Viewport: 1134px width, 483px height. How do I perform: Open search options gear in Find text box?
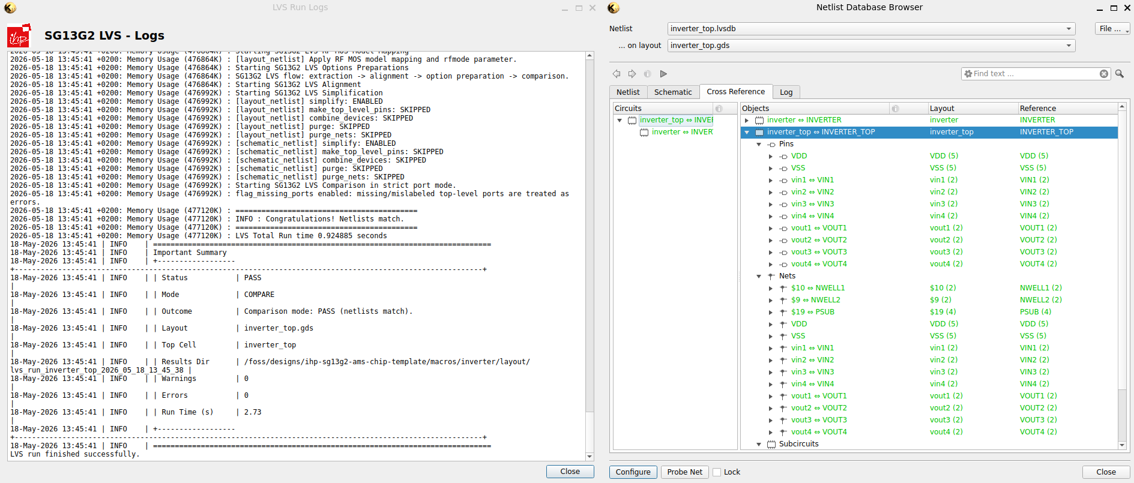click(968, 74)
